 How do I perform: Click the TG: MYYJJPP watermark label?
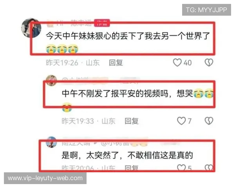(x=206, y=10)
